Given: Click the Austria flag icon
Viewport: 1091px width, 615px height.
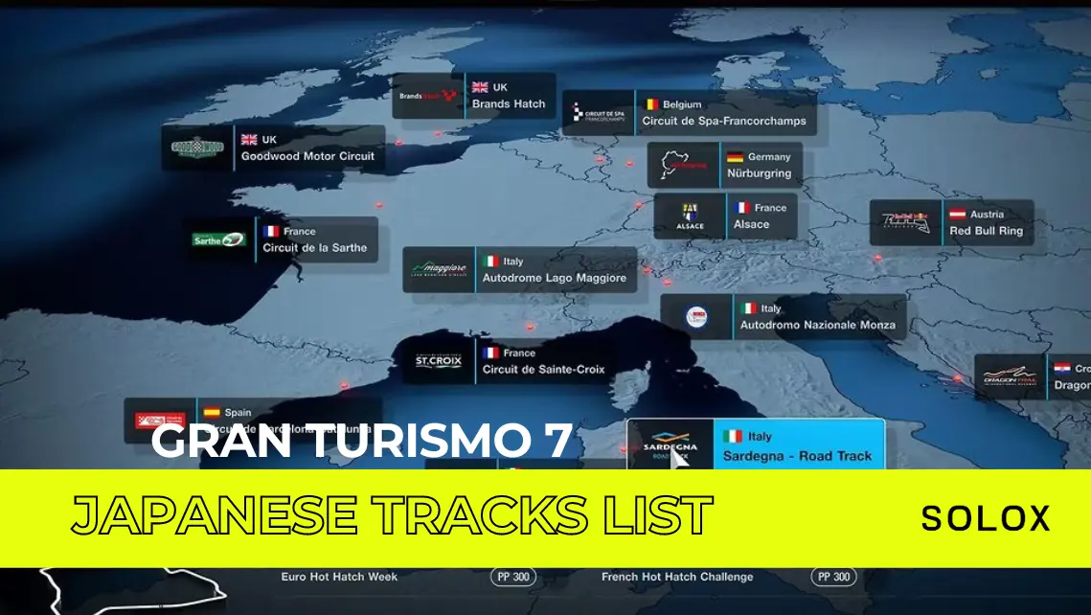Looking at the screenshot, I should (958, 214).
